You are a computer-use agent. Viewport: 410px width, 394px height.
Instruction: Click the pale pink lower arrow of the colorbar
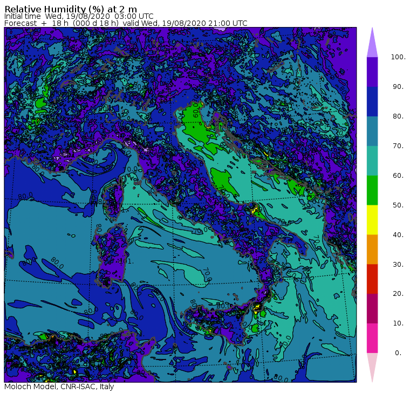(372, 366)
